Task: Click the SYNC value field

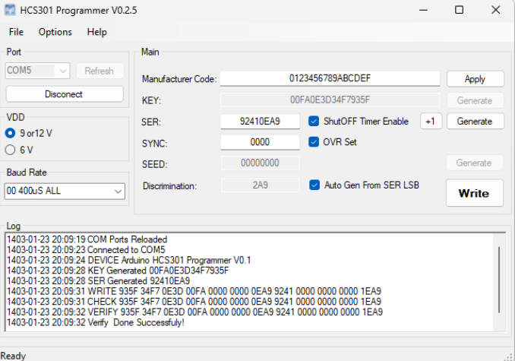Action: click(x=260, y=142)
